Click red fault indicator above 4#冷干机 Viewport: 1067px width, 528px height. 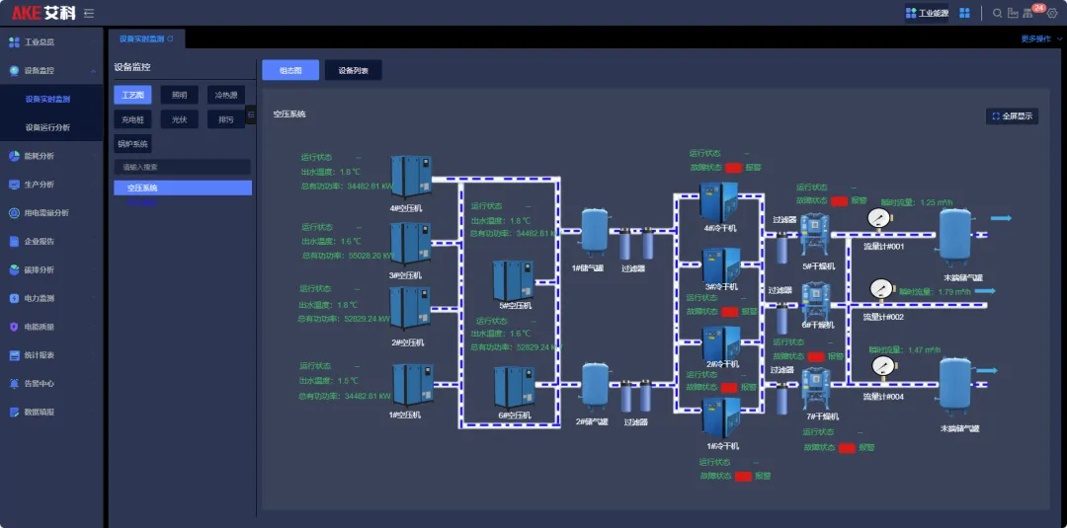click(733, 168)
